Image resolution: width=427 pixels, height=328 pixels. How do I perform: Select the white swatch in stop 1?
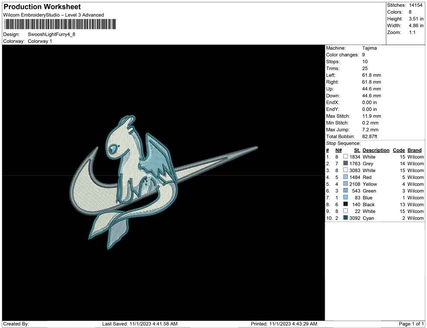(345, 157)
